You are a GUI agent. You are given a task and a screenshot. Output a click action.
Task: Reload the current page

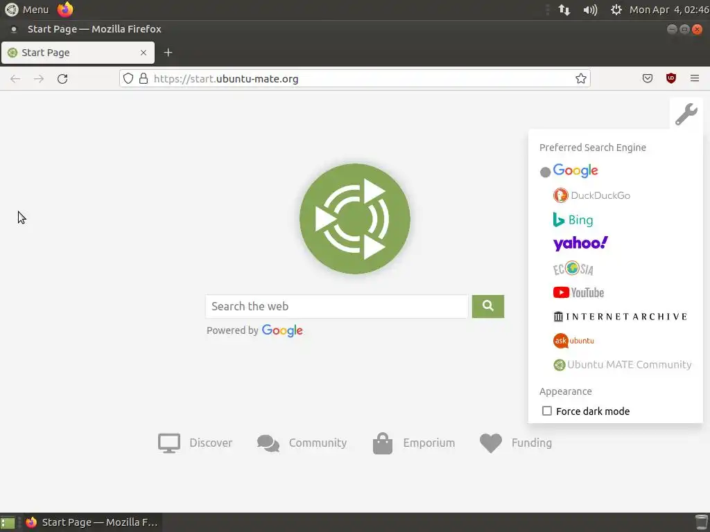click(x=62, y=79)
